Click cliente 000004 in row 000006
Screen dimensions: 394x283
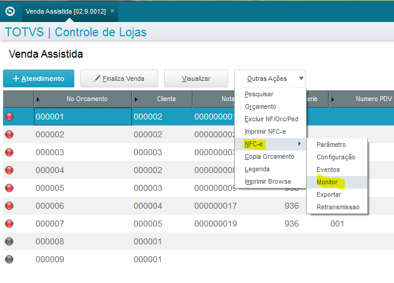[148, 206]
